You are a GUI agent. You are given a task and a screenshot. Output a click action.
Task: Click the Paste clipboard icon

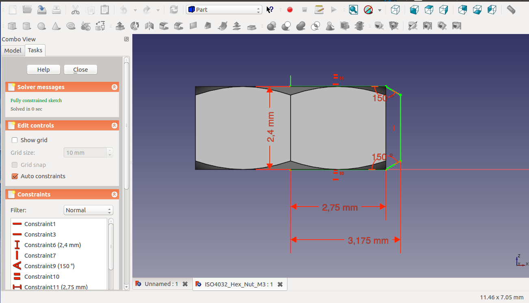(105, 10)
